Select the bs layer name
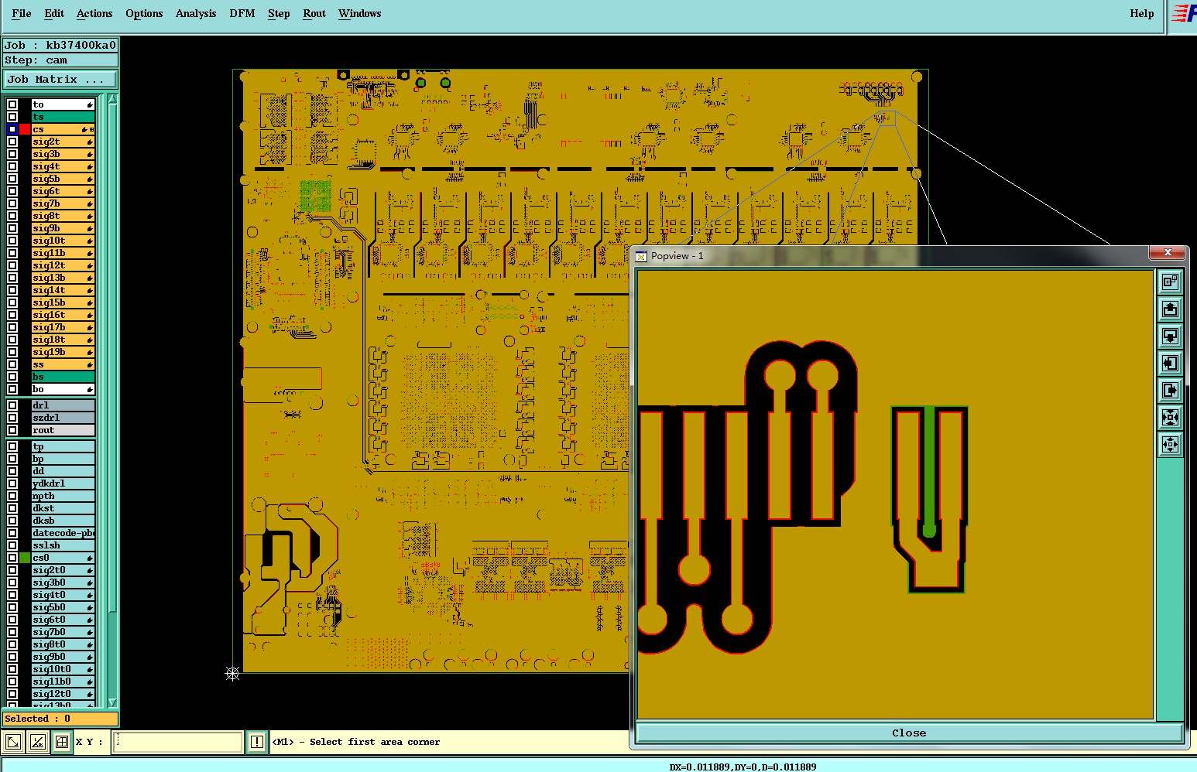 (63, 377)
